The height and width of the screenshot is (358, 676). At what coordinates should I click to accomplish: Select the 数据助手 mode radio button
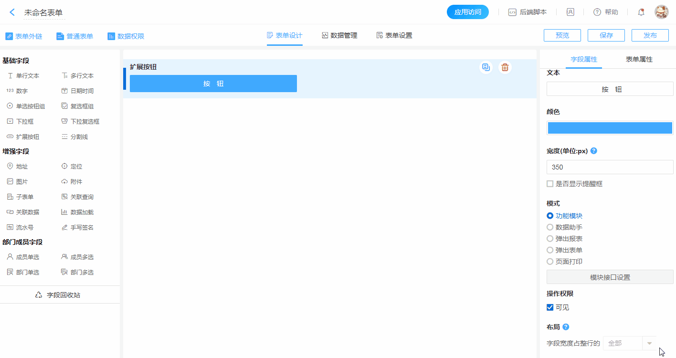[x=550, y=227]
